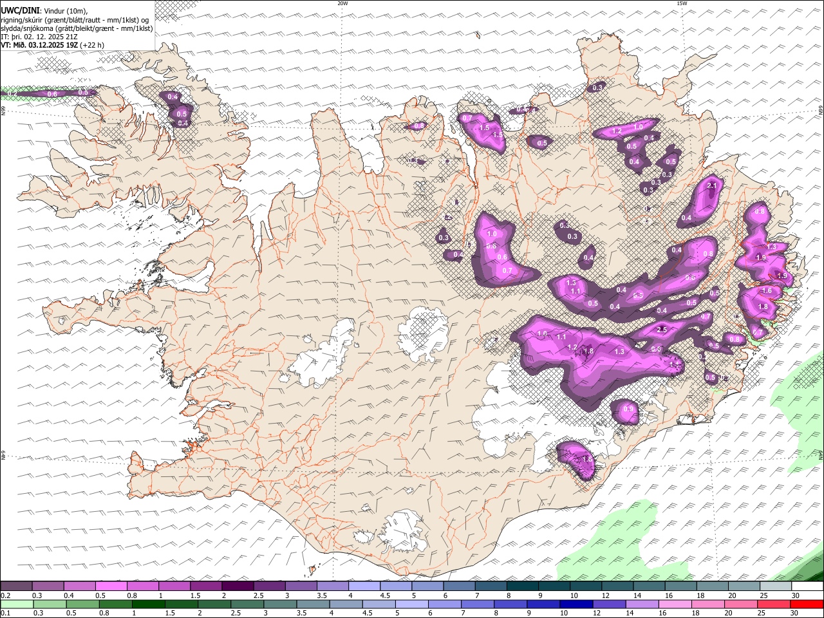Select the near-white 25 swatch in upper scale

[x=776, y=586]
